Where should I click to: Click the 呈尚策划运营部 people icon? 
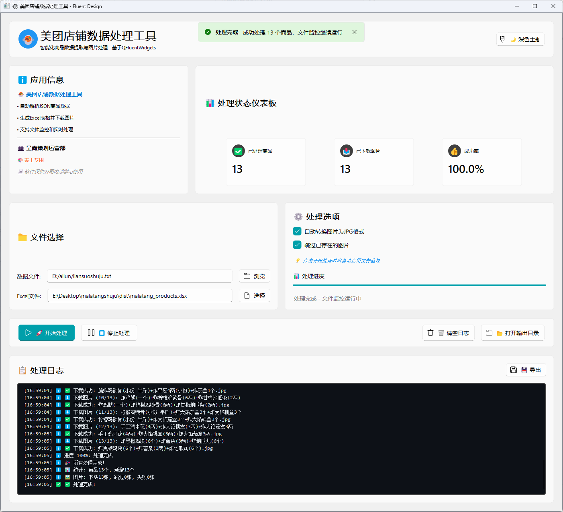click(21, 148)
